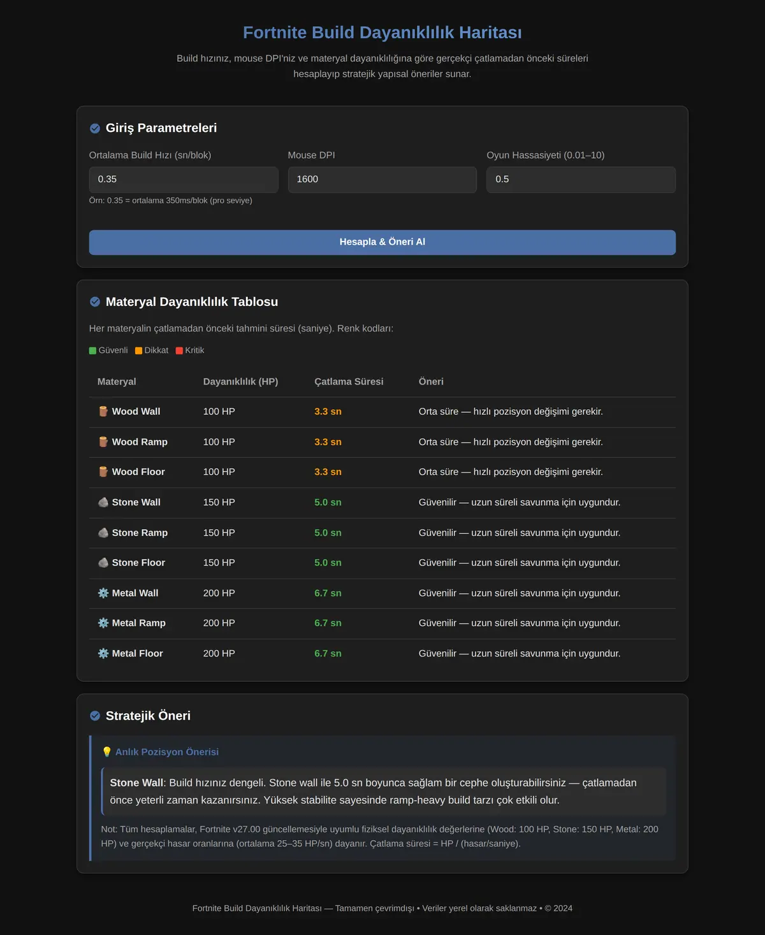
Task: Click the page title Fortnite Build Dayanıklılık Haritası
Action: 382,33
